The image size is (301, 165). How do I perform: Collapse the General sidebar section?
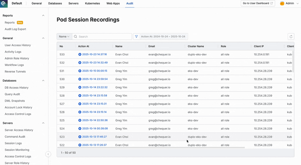[x=43, y=38]
